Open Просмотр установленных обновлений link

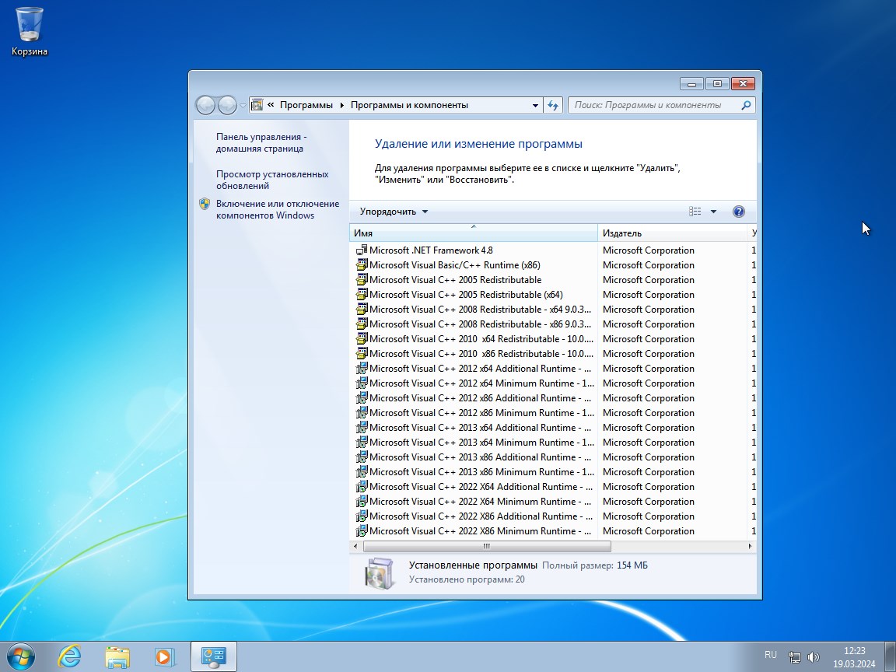tap(272, 180)
